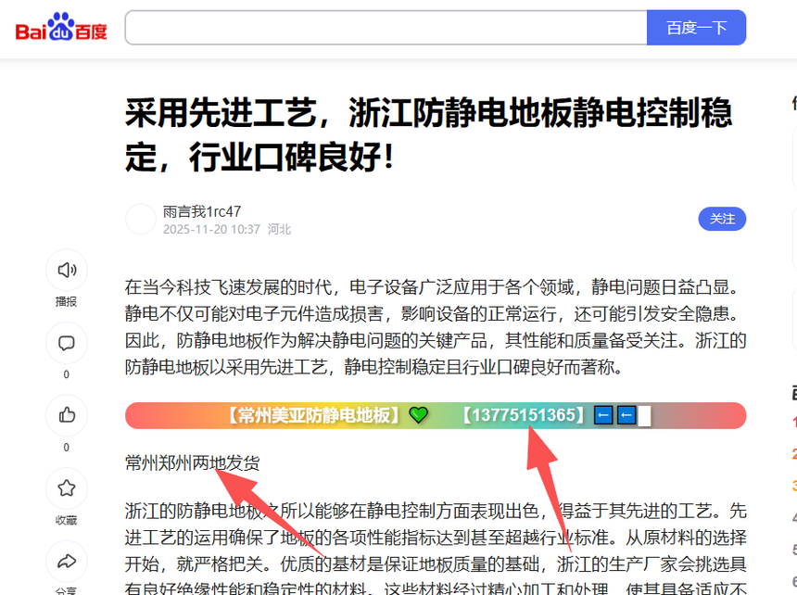Open author profile 雨言我1rc47
The image size is (797, 595).
click(x=202, y=211)
